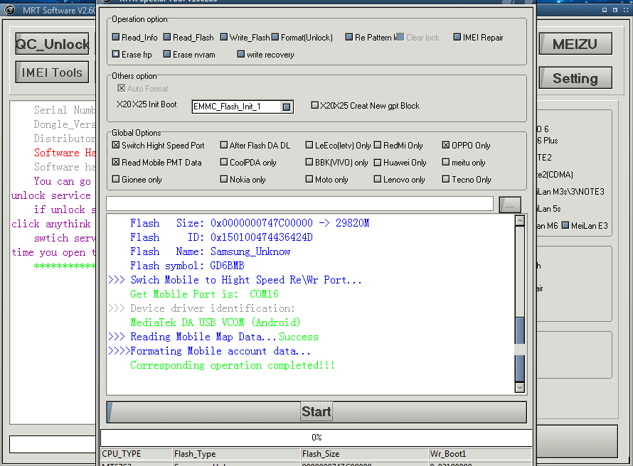Click the 'Corresponding operation completed!!!' log line

click(x=233, y=365)
